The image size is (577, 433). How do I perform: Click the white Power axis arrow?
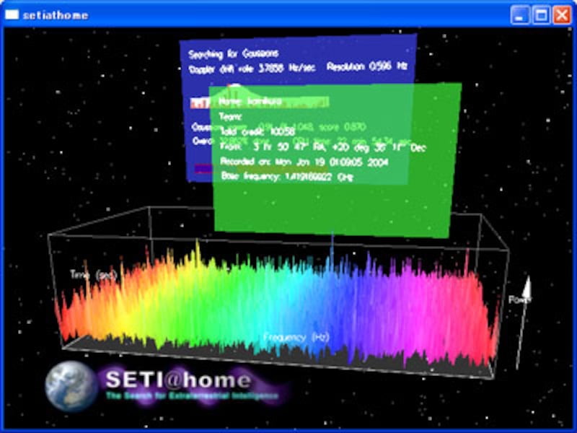tap(524, 323)
